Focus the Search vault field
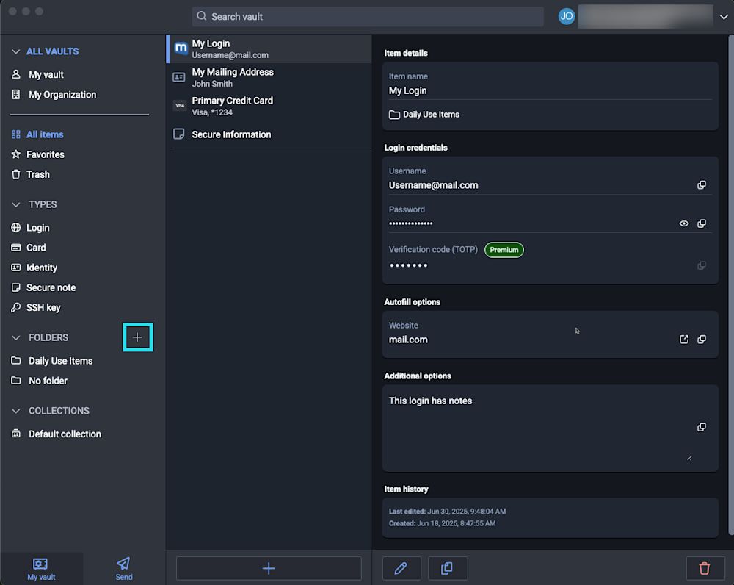The height and width of the screenshot is (585, 734). 368,16
